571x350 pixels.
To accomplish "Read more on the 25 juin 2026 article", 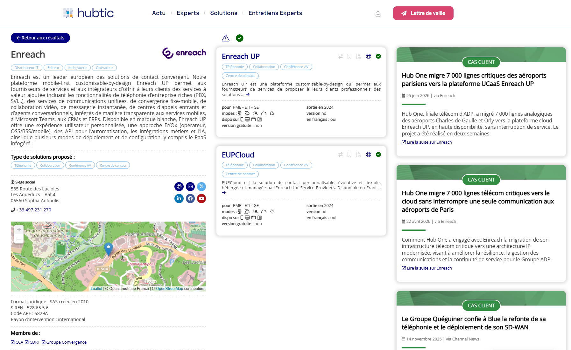I will click(427, 142).
